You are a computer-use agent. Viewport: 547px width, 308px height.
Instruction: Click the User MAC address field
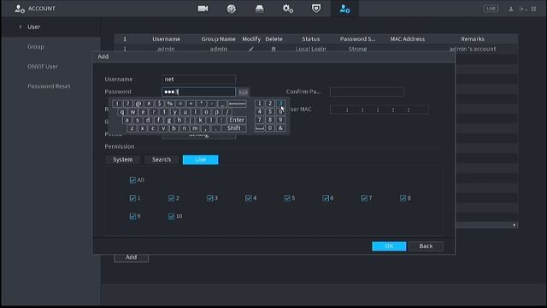tap(379, 110)
